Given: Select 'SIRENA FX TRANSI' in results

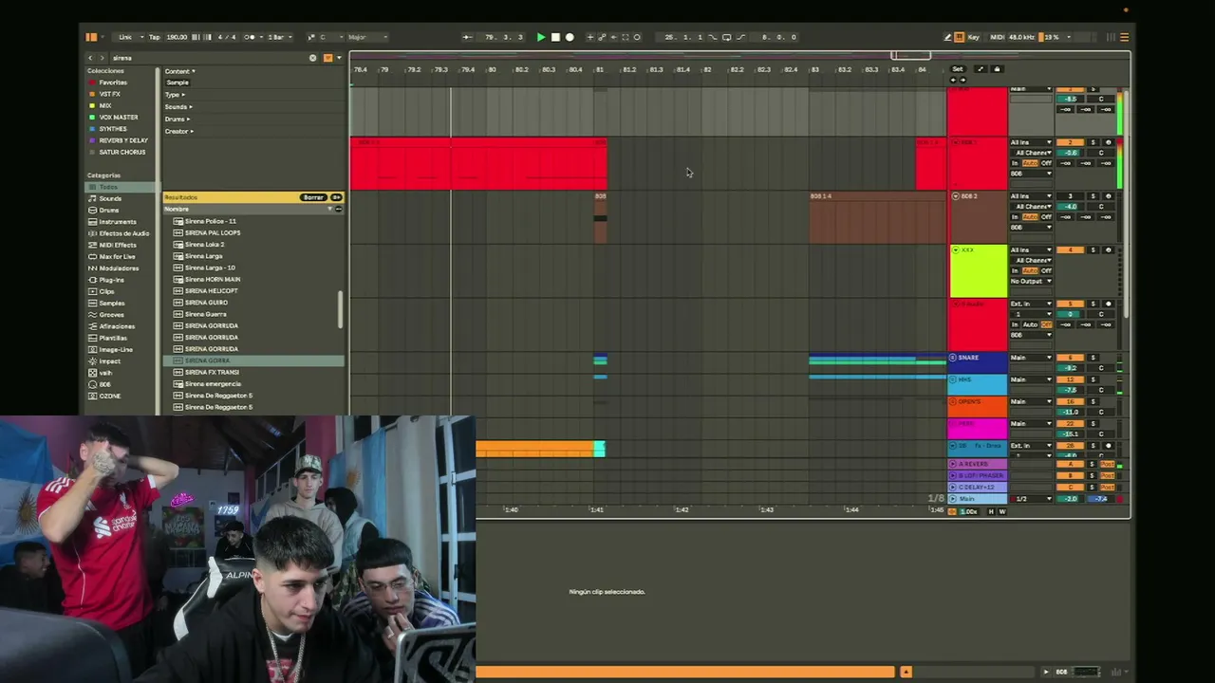Looking at the screenshot, I should (212, 372).
